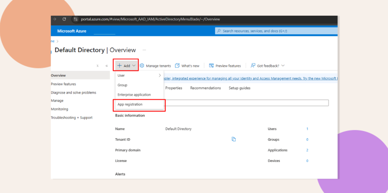This screenshot has width=388, height=193.
Task: Open the Add dropdown button
Action: click(126, 66)
